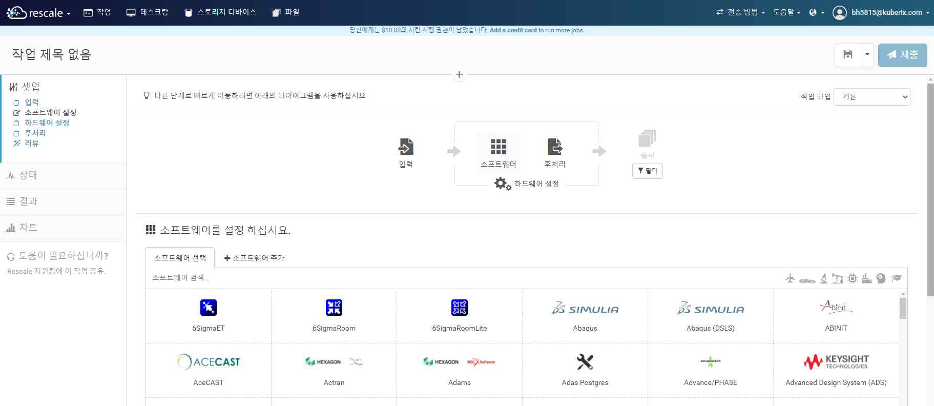This screenshot has width=934, height=406.
Task: Click the 후처리 step icon in diagram
Action: pyautogui.click(x=555, y=147)
